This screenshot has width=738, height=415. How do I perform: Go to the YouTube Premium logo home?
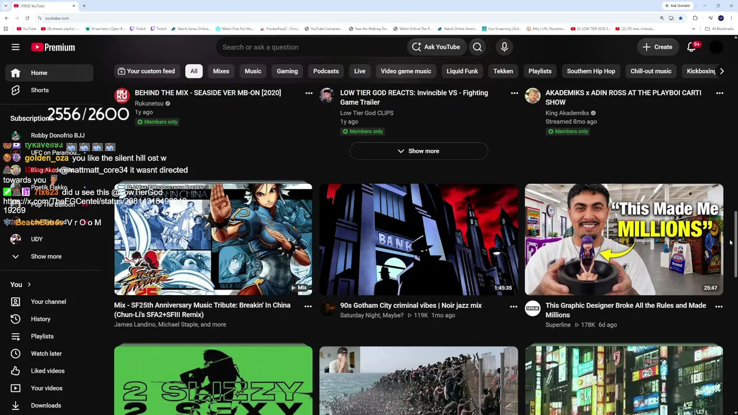[53, 47]
